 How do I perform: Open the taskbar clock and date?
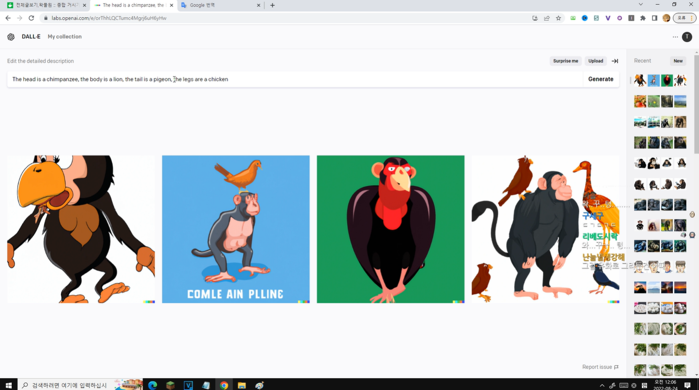tap(665, 385)
